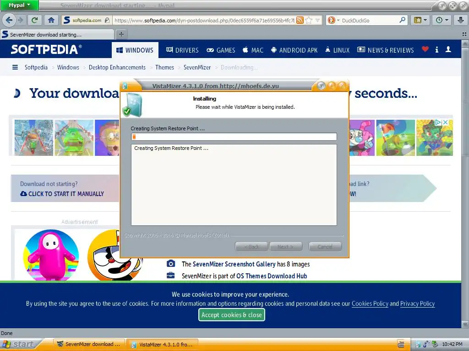The image size is (469, 351).
Task: Open the Cookies Policy link
Action: coord(370,303)
